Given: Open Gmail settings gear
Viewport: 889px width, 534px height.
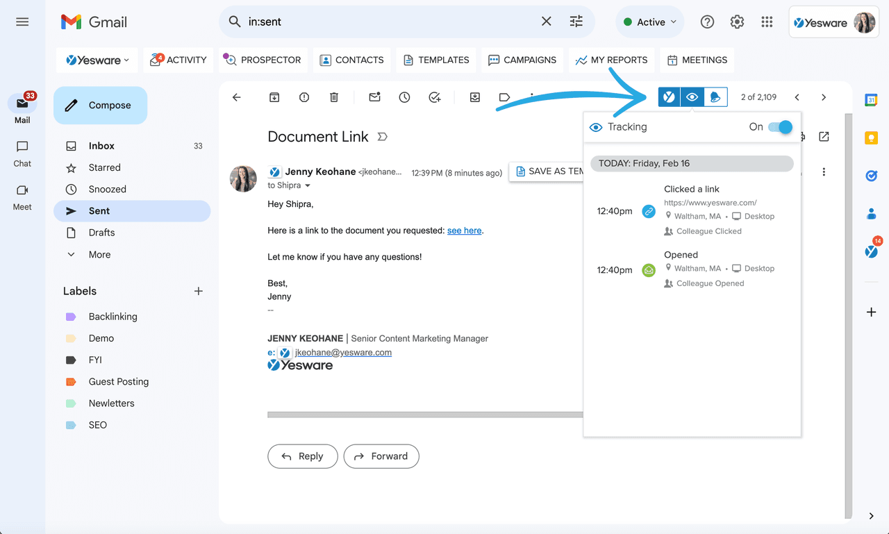Looking at the screenshot, I should [737, 22].
